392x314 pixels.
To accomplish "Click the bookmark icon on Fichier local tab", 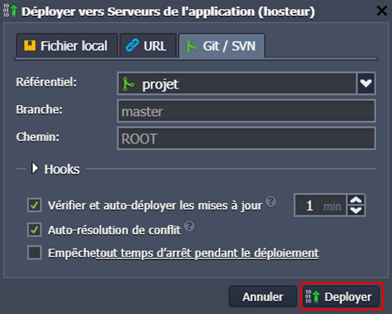I will point(30,45).
